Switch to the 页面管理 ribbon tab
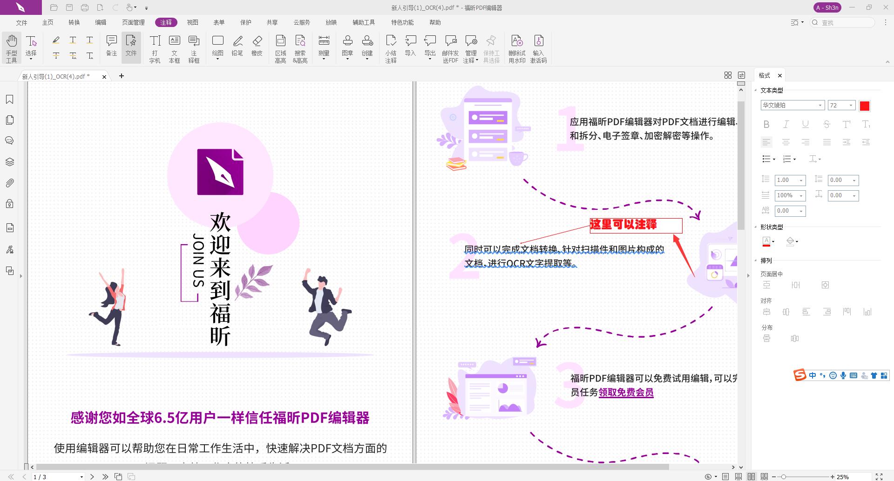This screenshot has height=481, width=894. click(133, 22)
